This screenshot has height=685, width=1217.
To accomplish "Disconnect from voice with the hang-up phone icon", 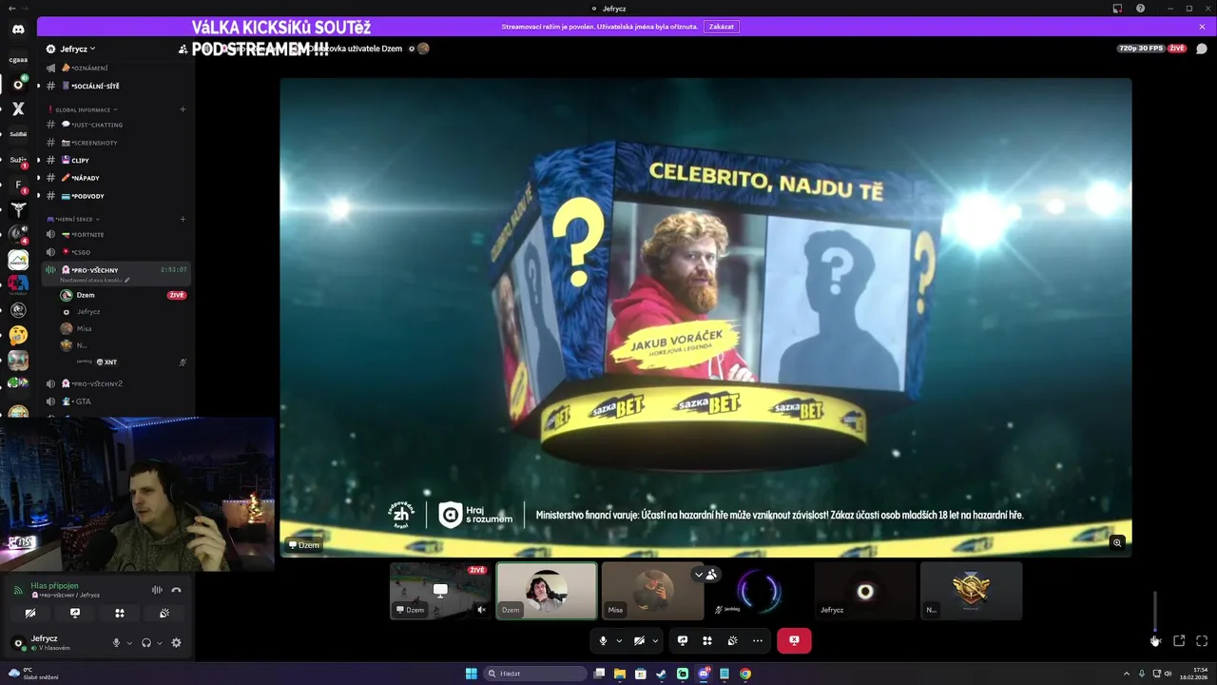I will click(176, 590).
